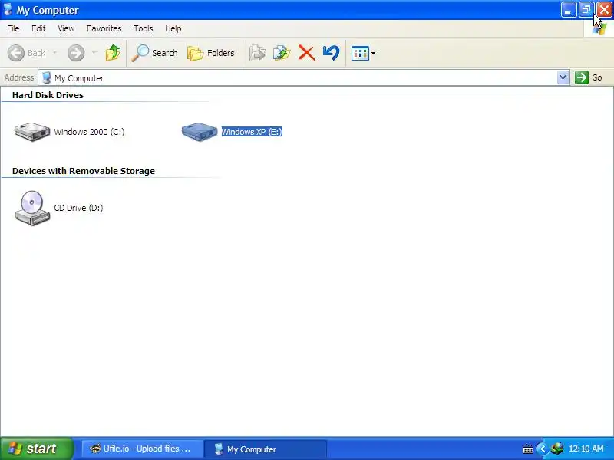The image size is (614, 460).
Task: Switch to Ufile.io taskbar button
Action: (x=142, y=449)
